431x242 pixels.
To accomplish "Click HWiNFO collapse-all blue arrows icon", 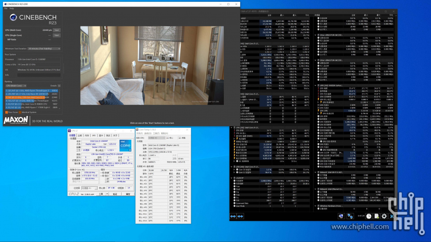I will [241, 216].
